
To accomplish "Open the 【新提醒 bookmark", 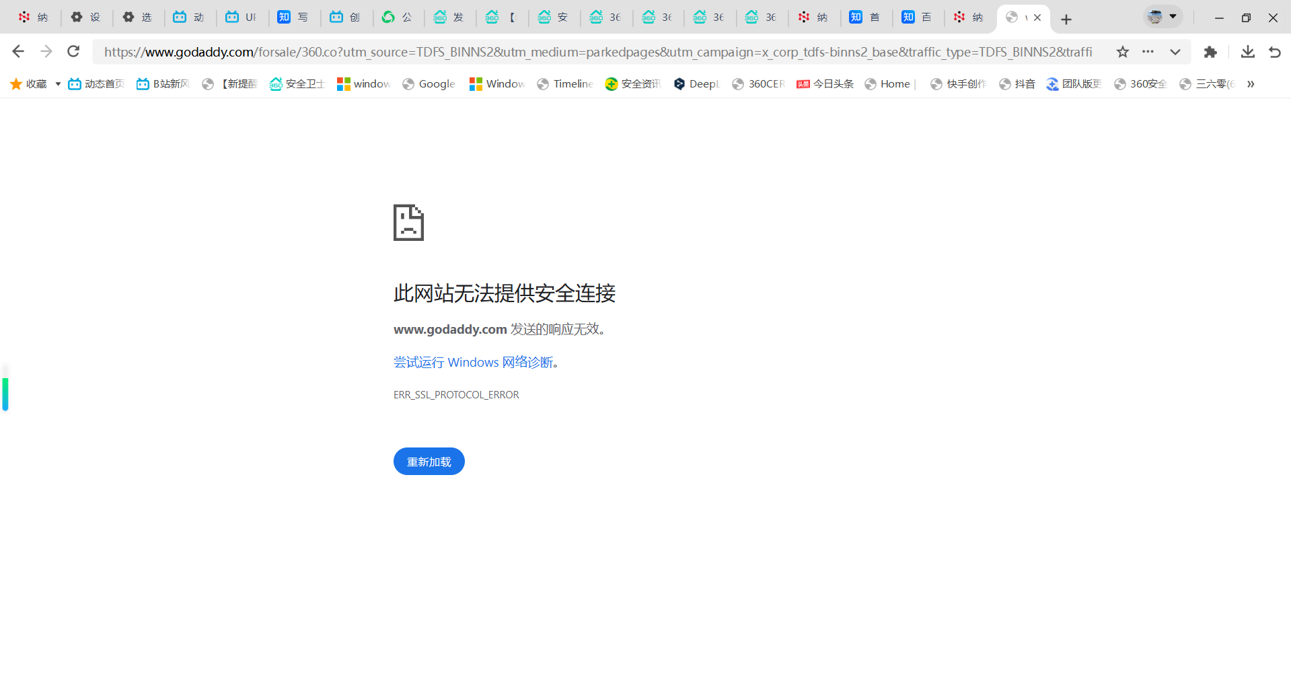I will (229, 84).
